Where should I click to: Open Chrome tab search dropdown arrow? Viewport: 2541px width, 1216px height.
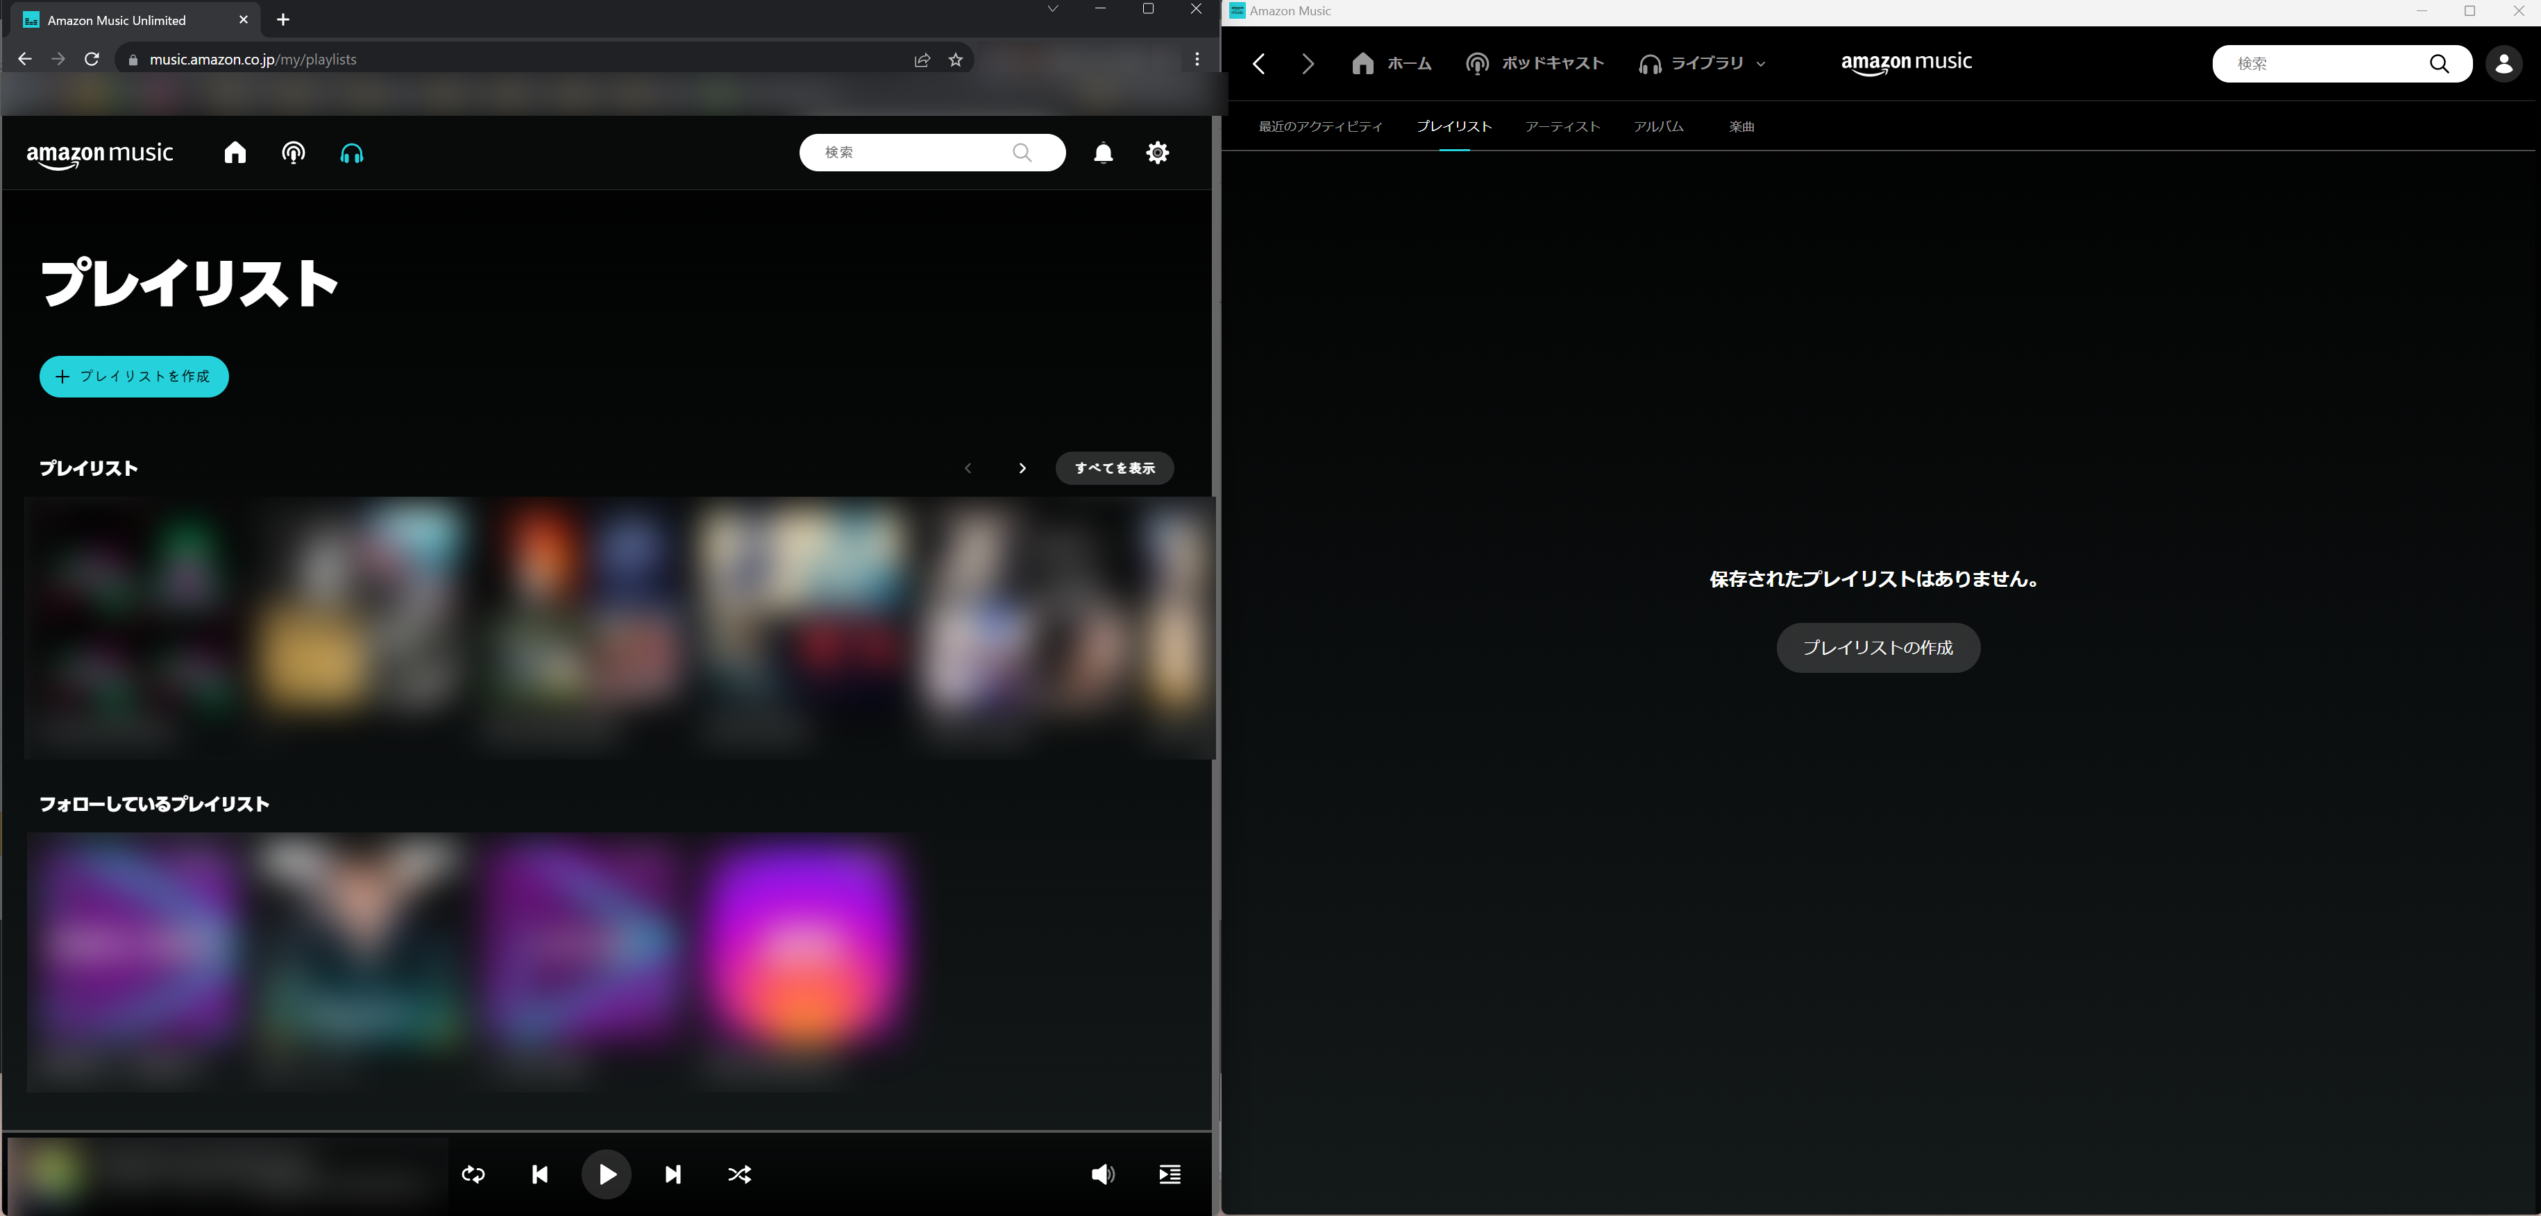pyautogui.click(x=1052, y=9)
